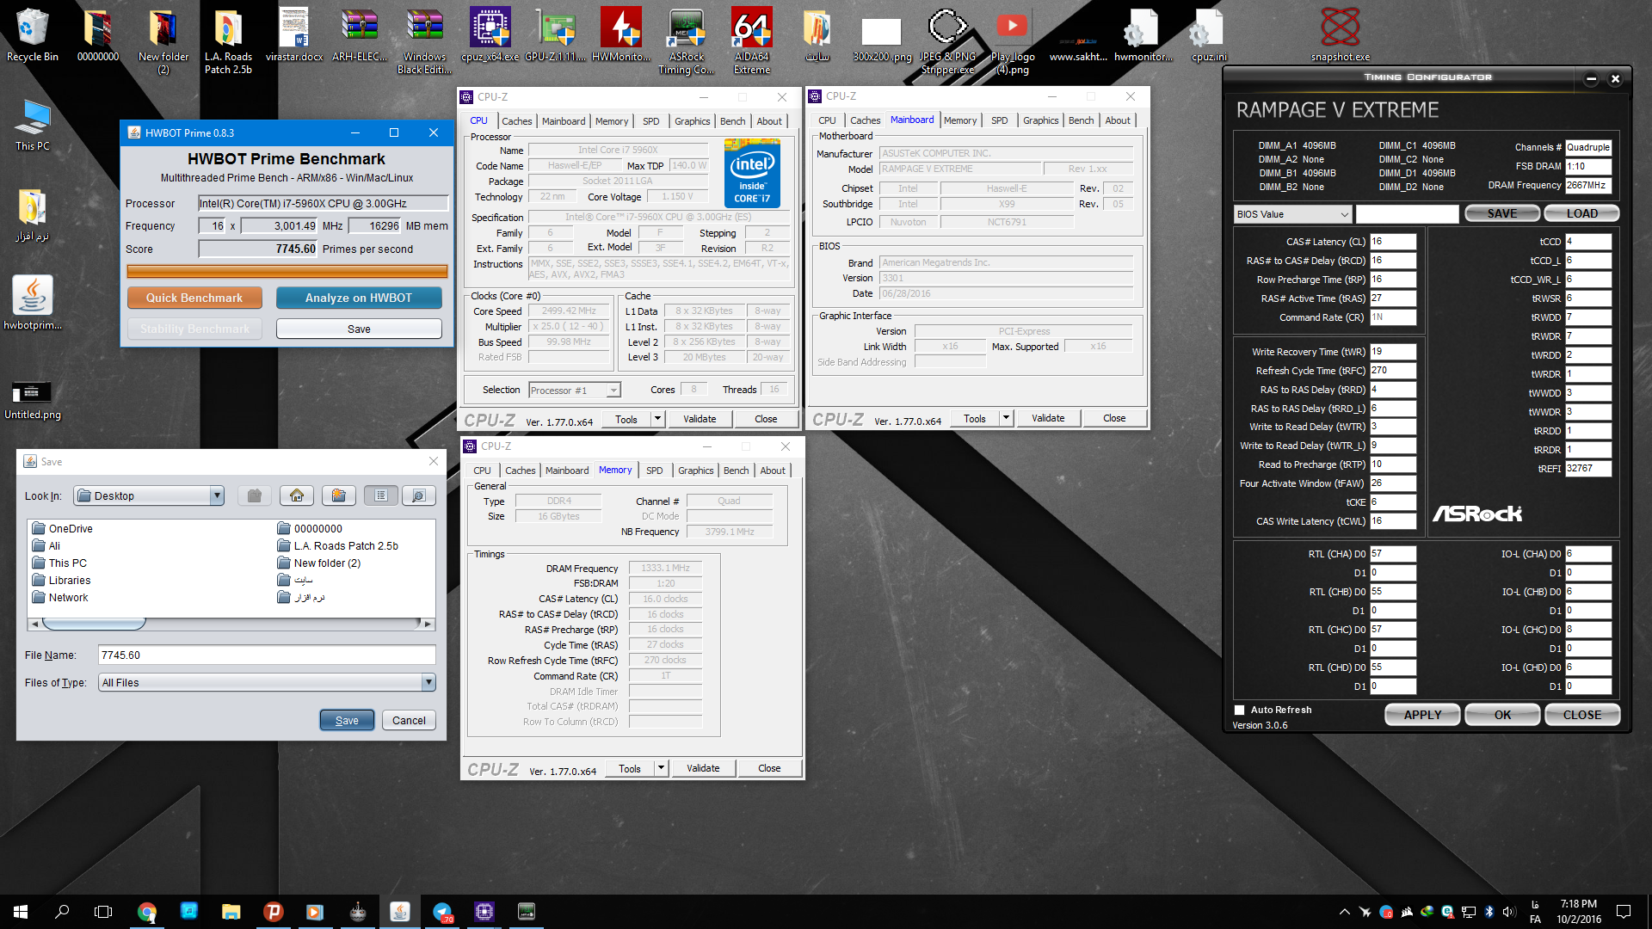Click Quick Benchmark in HWBOT Prime
Viewport: 1652px width, 929px height.
tap(194, 298)
